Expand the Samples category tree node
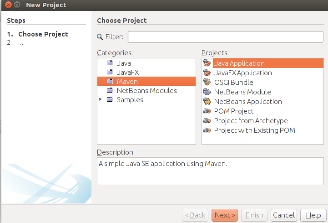Image resolution: width=328 pixels, height=223 pixels. pyautogui.click(x=101, y=100)
